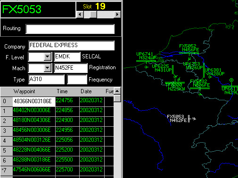The height and width of the screenshot is (178, 238).
Task: Increase slot with right arrow
Action: click(117, 15)
